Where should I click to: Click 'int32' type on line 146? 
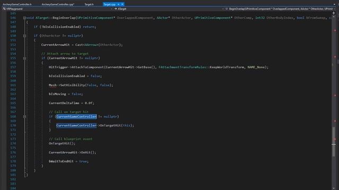pos(260,18)
